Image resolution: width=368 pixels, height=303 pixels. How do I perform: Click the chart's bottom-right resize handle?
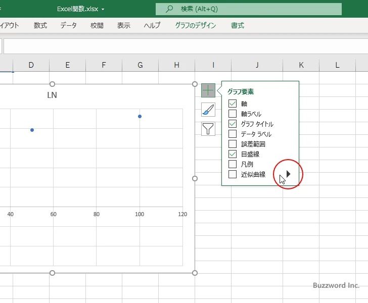pyautogui.click(x=195, y=273)
